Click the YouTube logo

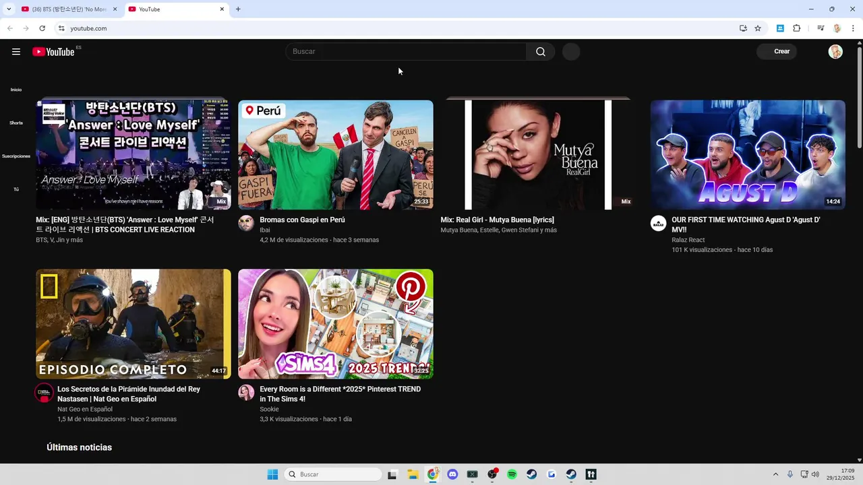point(53,52)
